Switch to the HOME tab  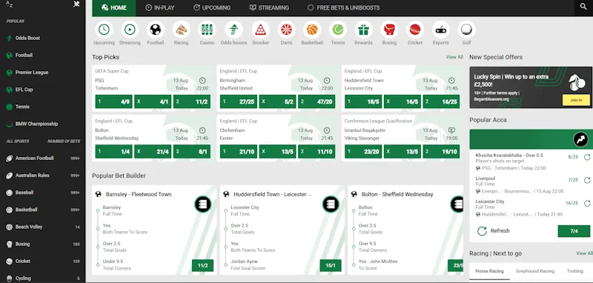click(x=114, y=8)
